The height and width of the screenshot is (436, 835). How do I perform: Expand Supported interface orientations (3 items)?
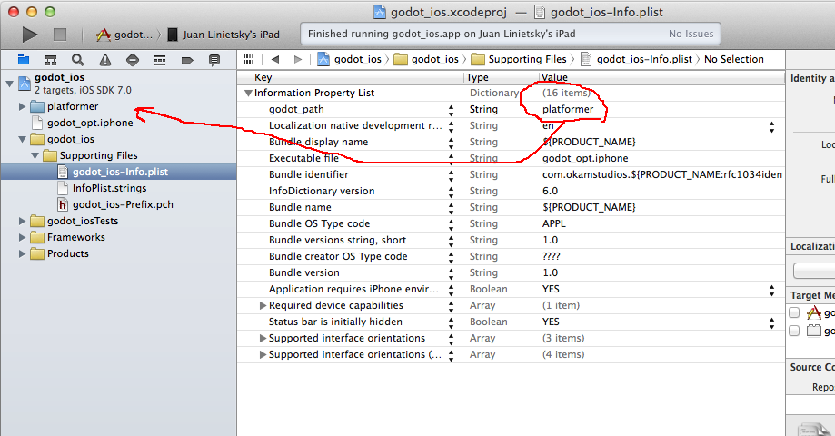(x=263, y=339)
